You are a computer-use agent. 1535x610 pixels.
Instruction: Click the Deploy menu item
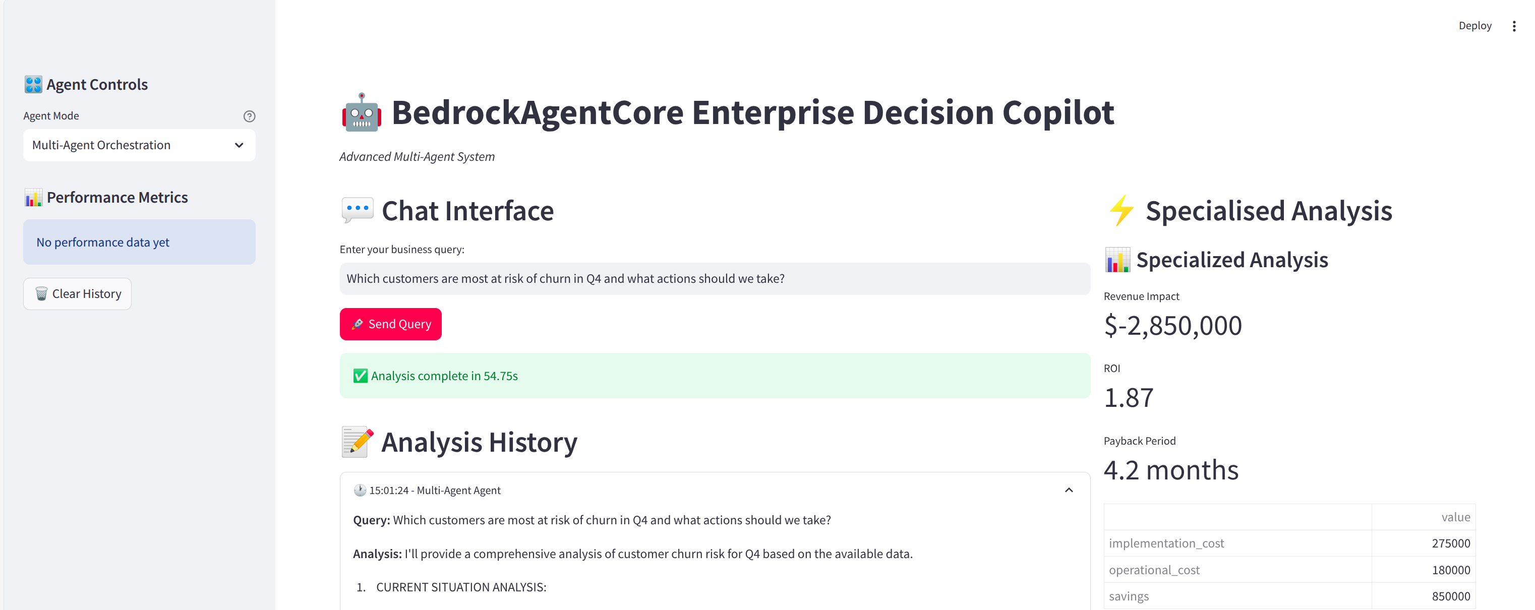tap(1474, 26)
